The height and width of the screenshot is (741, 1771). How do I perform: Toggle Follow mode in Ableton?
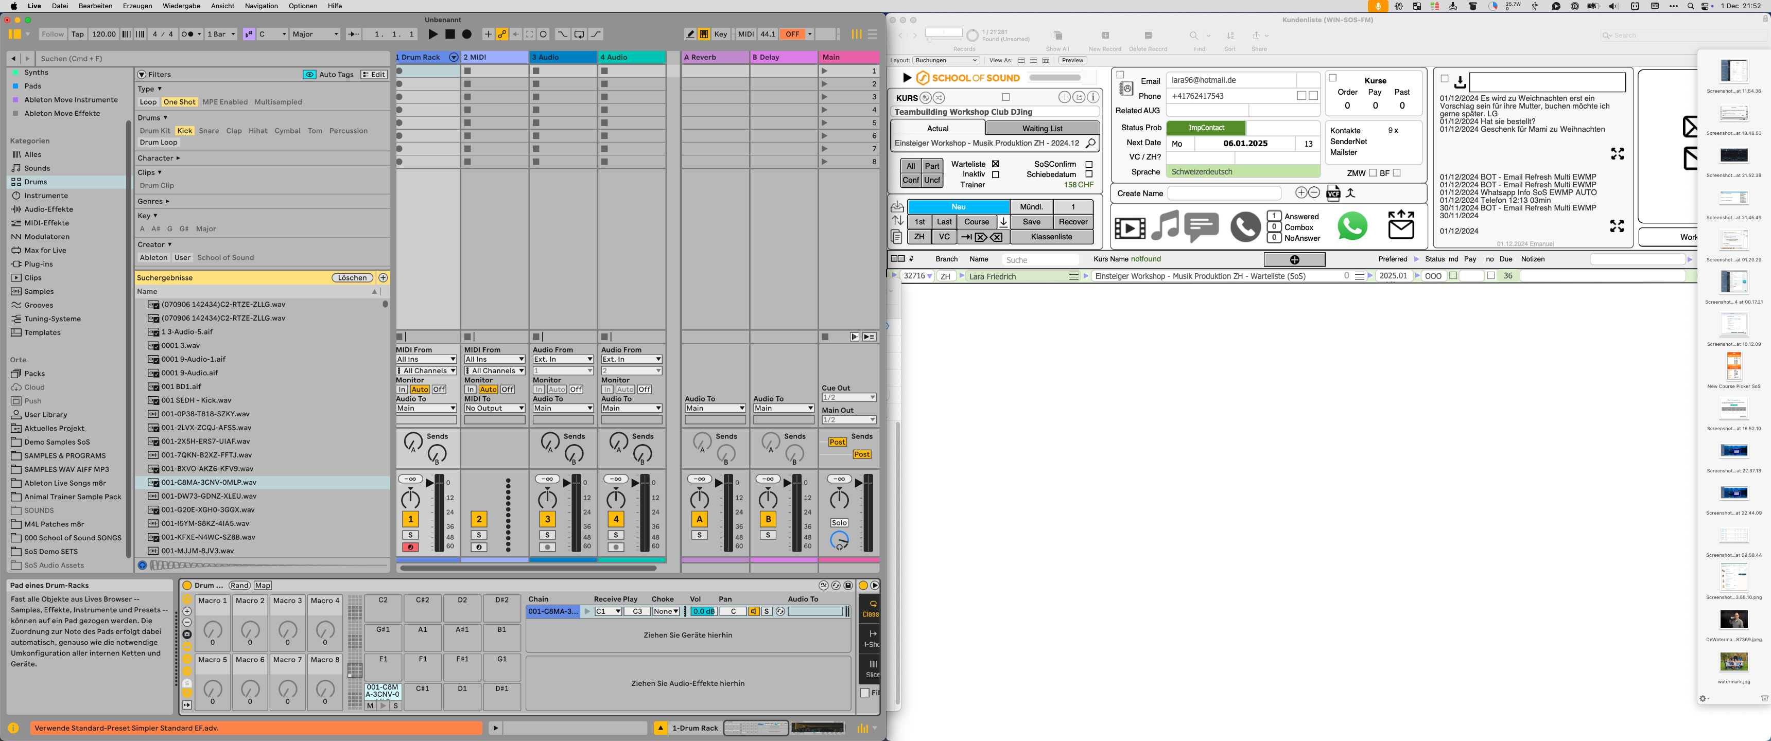point(52,33)
